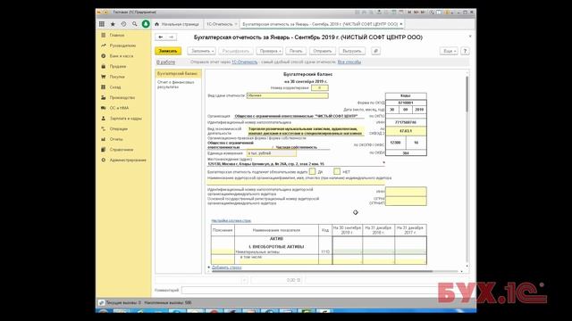Click the Склад icon
Viewport: 572px width, 321px height.
[104, 87]
